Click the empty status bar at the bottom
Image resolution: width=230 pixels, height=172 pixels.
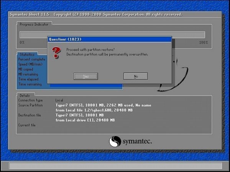pos(115,166)
